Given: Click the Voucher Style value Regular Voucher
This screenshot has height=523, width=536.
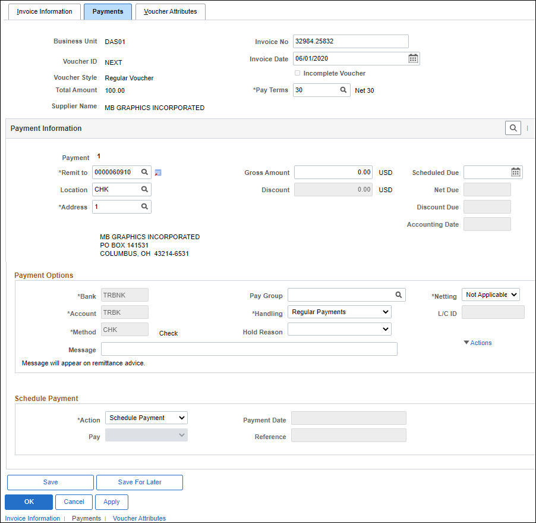Looking at the screenshot, I should coord(129,78).
